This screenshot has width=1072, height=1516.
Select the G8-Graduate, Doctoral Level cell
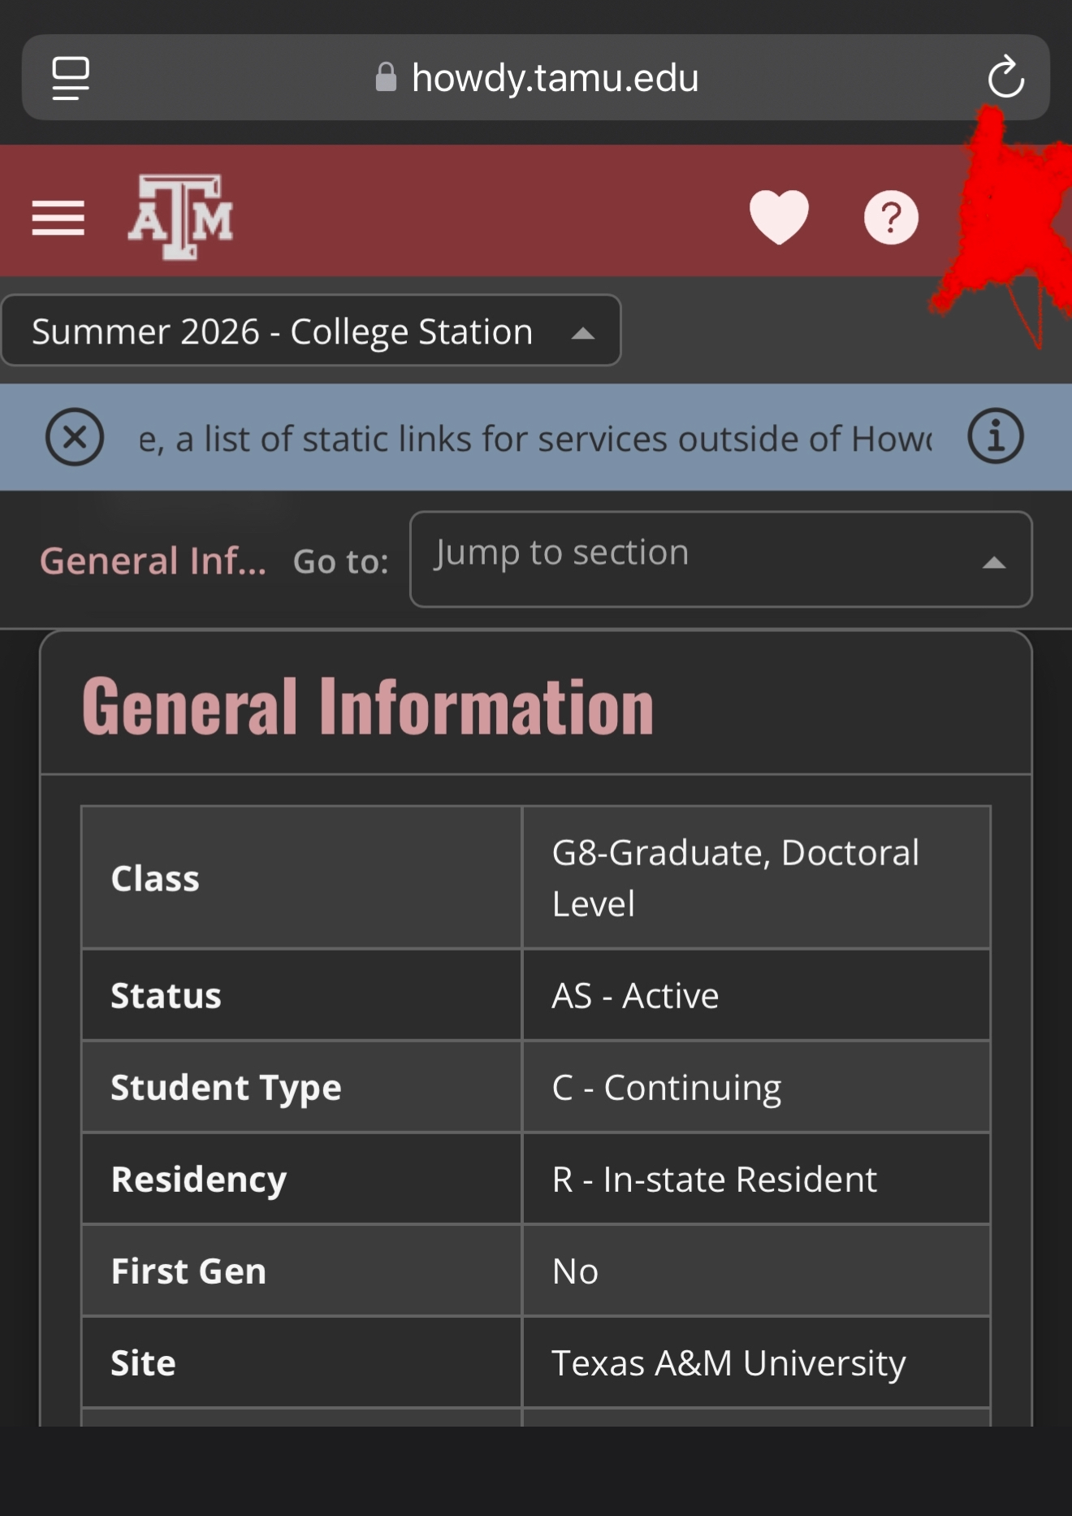[x=756, y=877]
